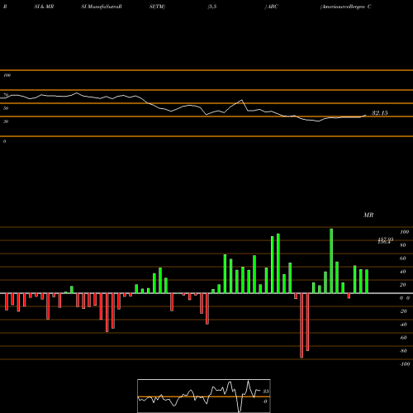Click the 'SI MunafaSutraR' header text
This screenshot has height=413, width=413.
tap(102, 7)
